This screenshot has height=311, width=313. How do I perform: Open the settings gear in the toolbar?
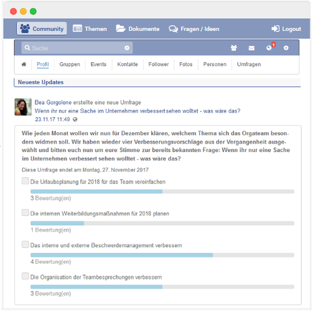(286, 48)
